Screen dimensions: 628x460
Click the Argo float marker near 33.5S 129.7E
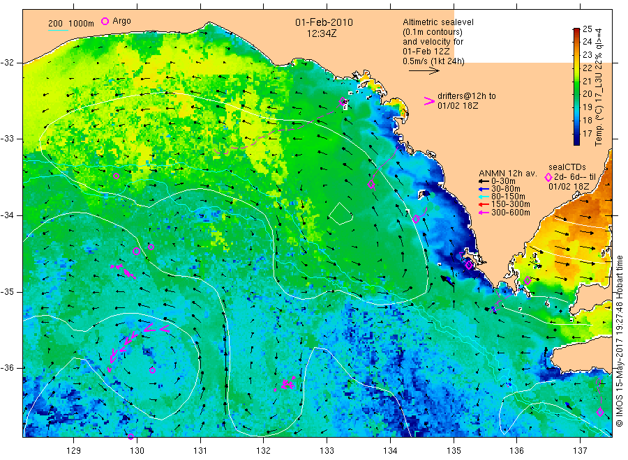(116, 176)
